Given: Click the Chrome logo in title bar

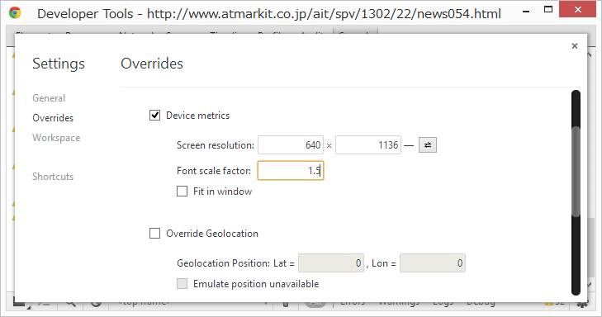Looking at the screenshot, I should [15, 13].
